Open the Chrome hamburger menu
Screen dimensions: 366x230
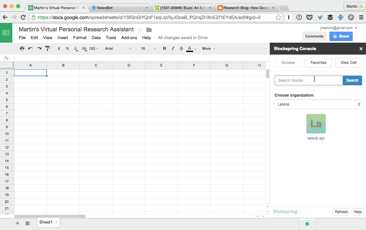coord(361,17)
